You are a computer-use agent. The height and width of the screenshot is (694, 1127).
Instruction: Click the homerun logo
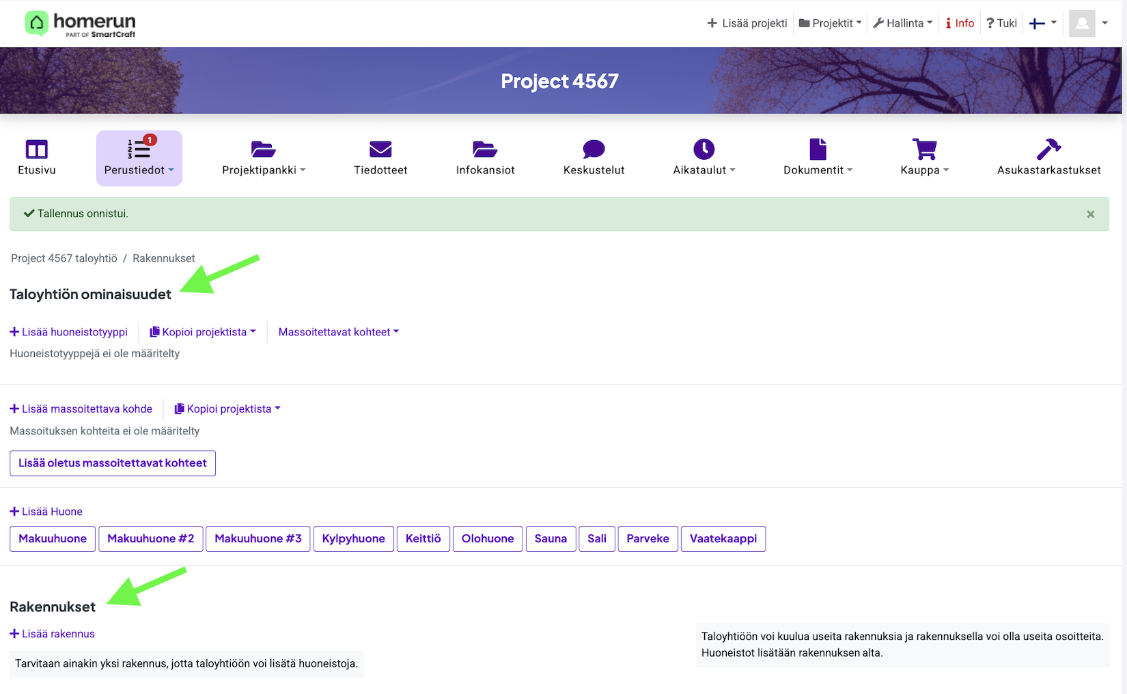point(81,23)
